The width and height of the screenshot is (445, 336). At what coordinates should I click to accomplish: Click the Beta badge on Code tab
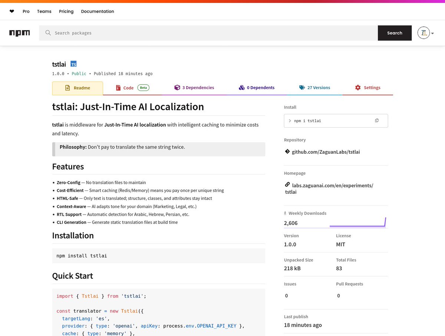(144, 88)
